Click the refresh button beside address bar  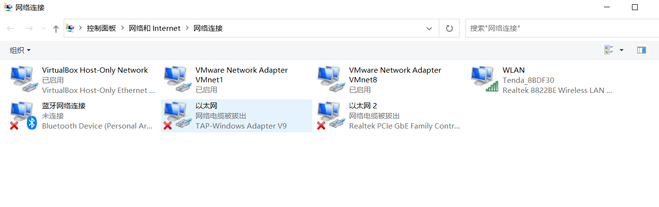[449, 28]
